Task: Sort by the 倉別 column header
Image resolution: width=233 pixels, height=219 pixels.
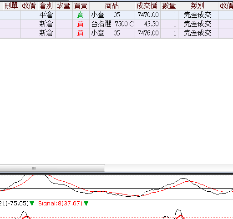Action: click(x=46, y=6)
